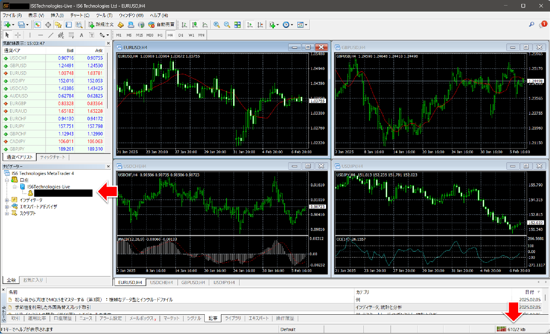Image resolution: width=550 pixels, height=334 pixels.
Task: Enable chart shift icon
Action: [x=260, y=25]
